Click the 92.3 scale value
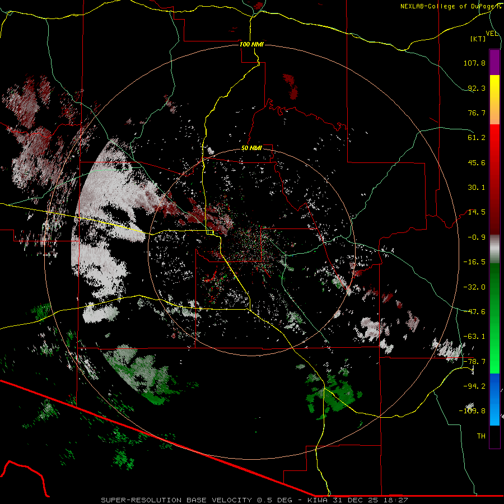This screenshot has height=504, width=504. coord(477,88)
